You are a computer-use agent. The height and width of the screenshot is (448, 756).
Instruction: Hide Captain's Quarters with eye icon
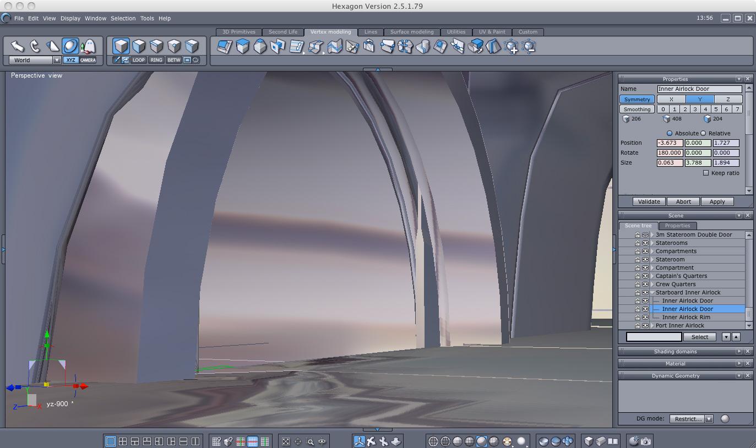(645, 276)
